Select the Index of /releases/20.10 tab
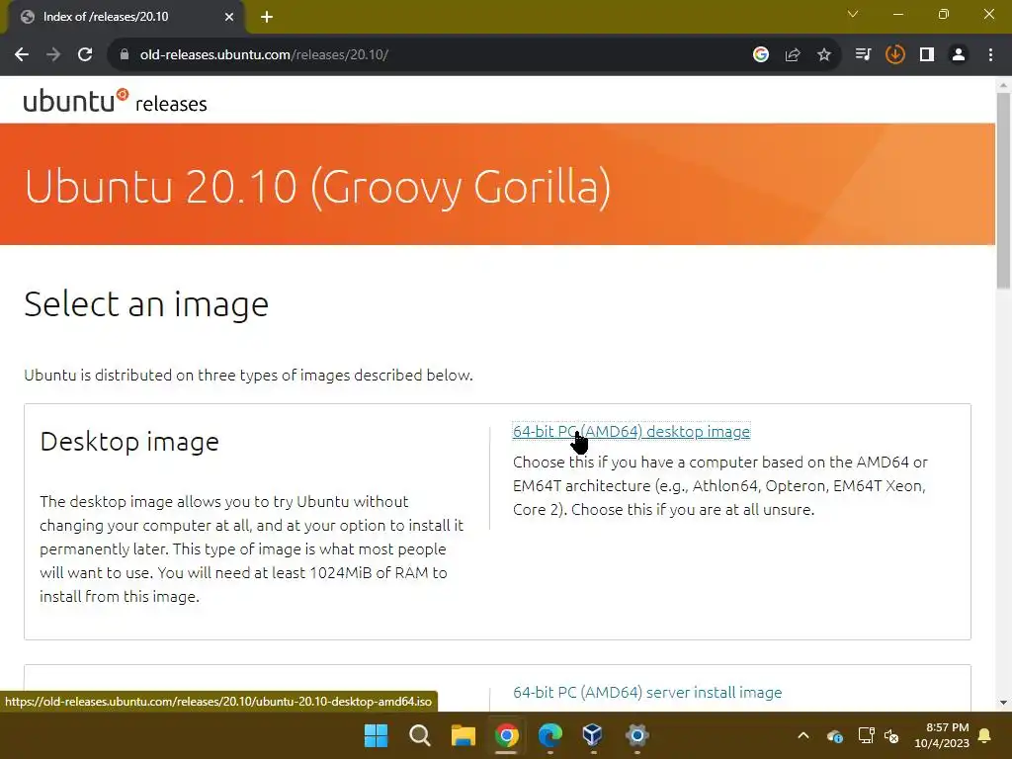This screenshot has height=759, width=1012. tap(126, 18)
